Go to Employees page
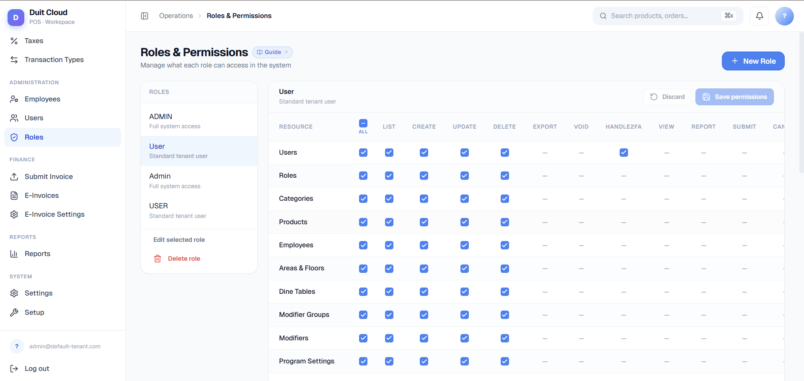The height and width of the screenshot is (381, 804). click(x=62, y=99)
